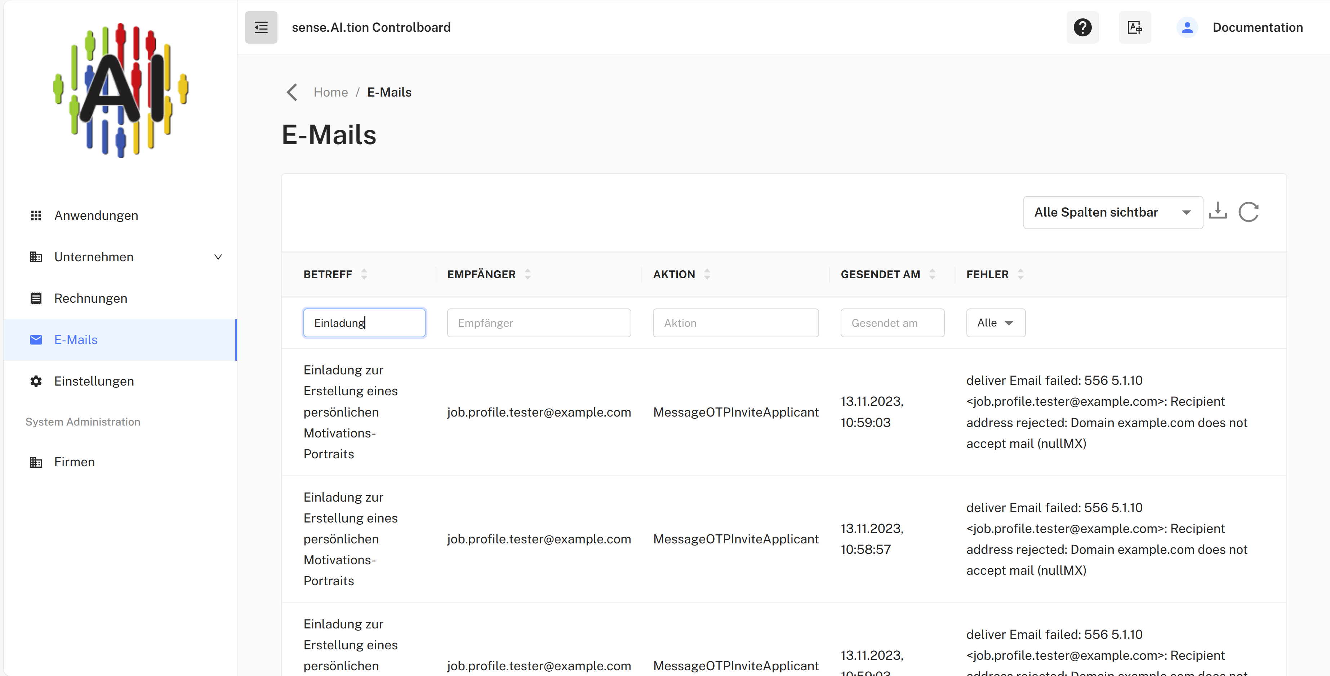Screen dimensions: 1330x676
Task: Click the Rechnungen invoice icon
Action: (x=36, y=298)
